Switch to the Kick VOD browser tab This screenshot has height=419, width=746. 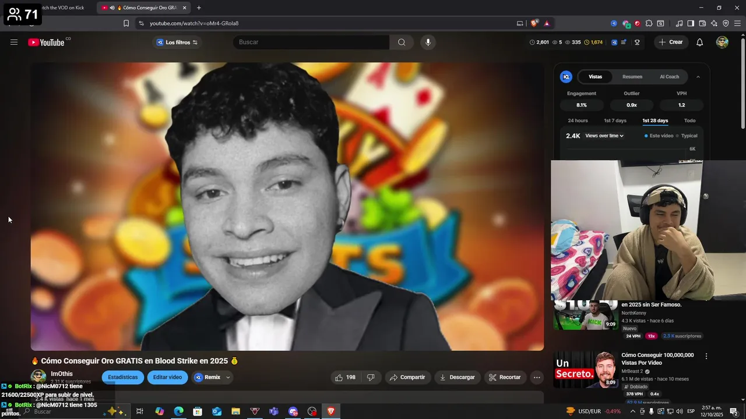tap(63, 8)
